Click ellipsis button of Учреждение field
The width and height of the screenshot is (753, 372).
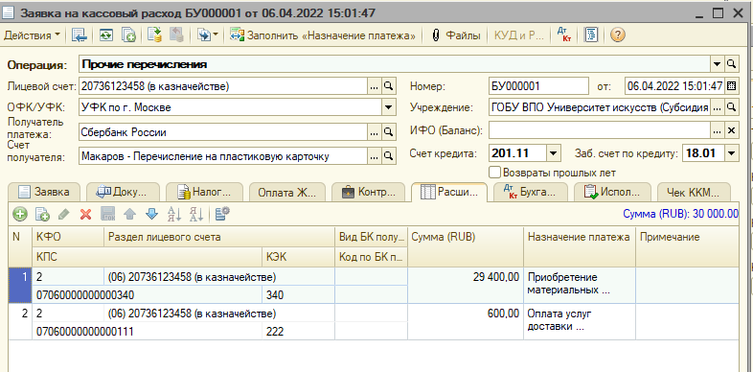tap(717, 107)
